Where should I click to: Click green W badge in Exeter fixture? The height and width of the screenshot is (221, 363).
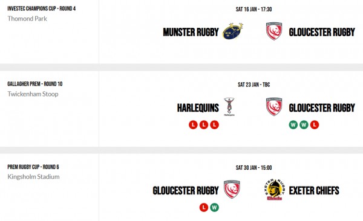(214, 207)
